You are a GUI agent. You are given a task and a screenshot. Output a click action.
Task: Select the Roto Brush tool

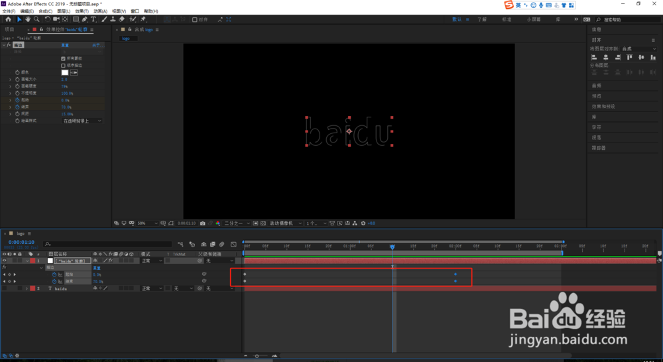point(133,19)
